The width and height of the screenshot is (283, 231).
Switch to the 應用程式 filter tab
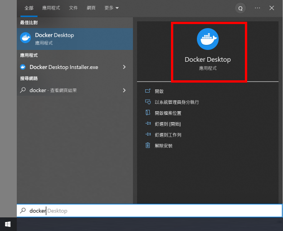[51, 8]
